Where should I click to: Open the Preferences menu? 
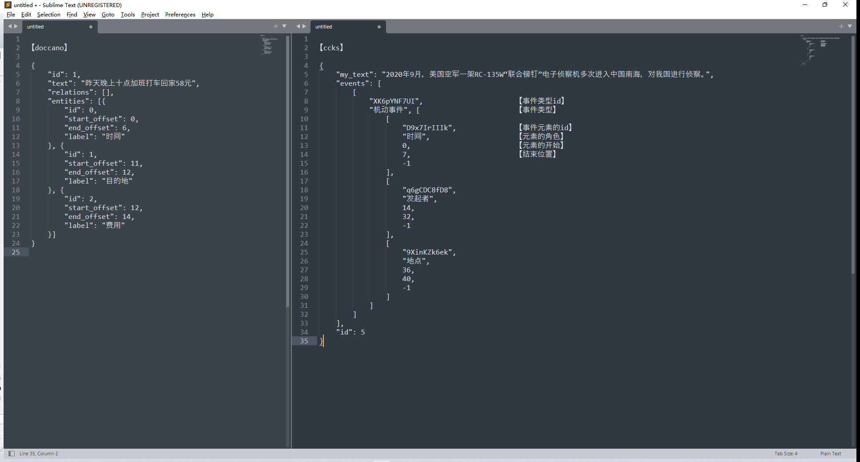tap(180, 15)
